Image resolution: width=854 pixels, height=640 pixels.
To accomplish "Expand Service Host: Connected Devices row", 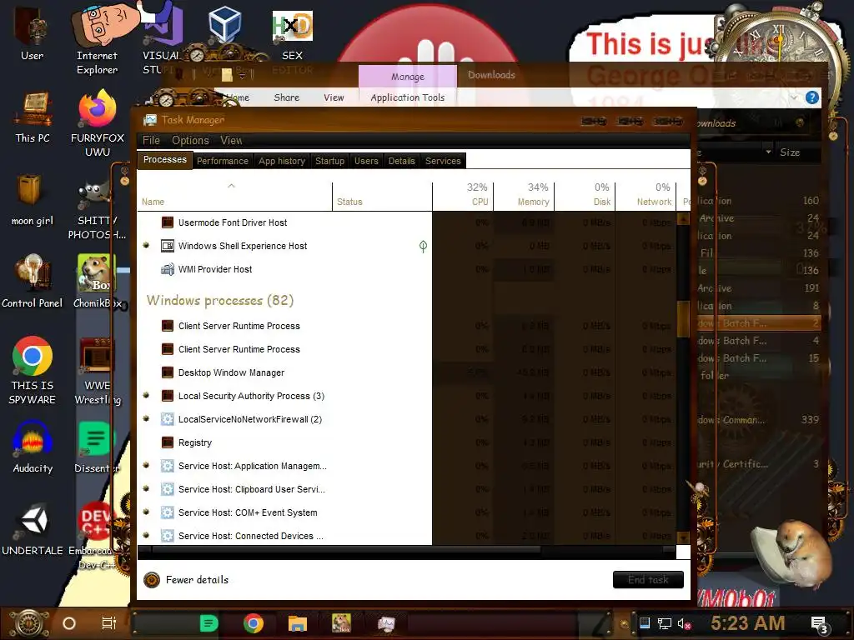I will click(146, 536).
